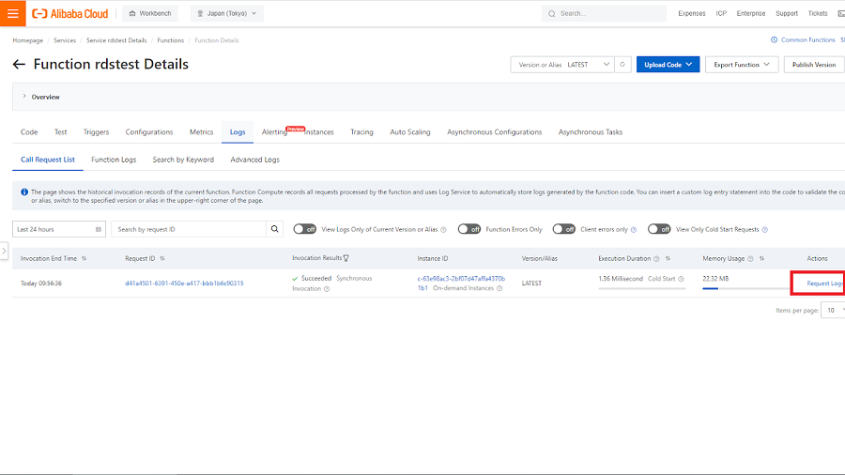Click the refresh icon beside Version or Alias
The height and width of the screenshot is (475, 845).
click(622, 65)
